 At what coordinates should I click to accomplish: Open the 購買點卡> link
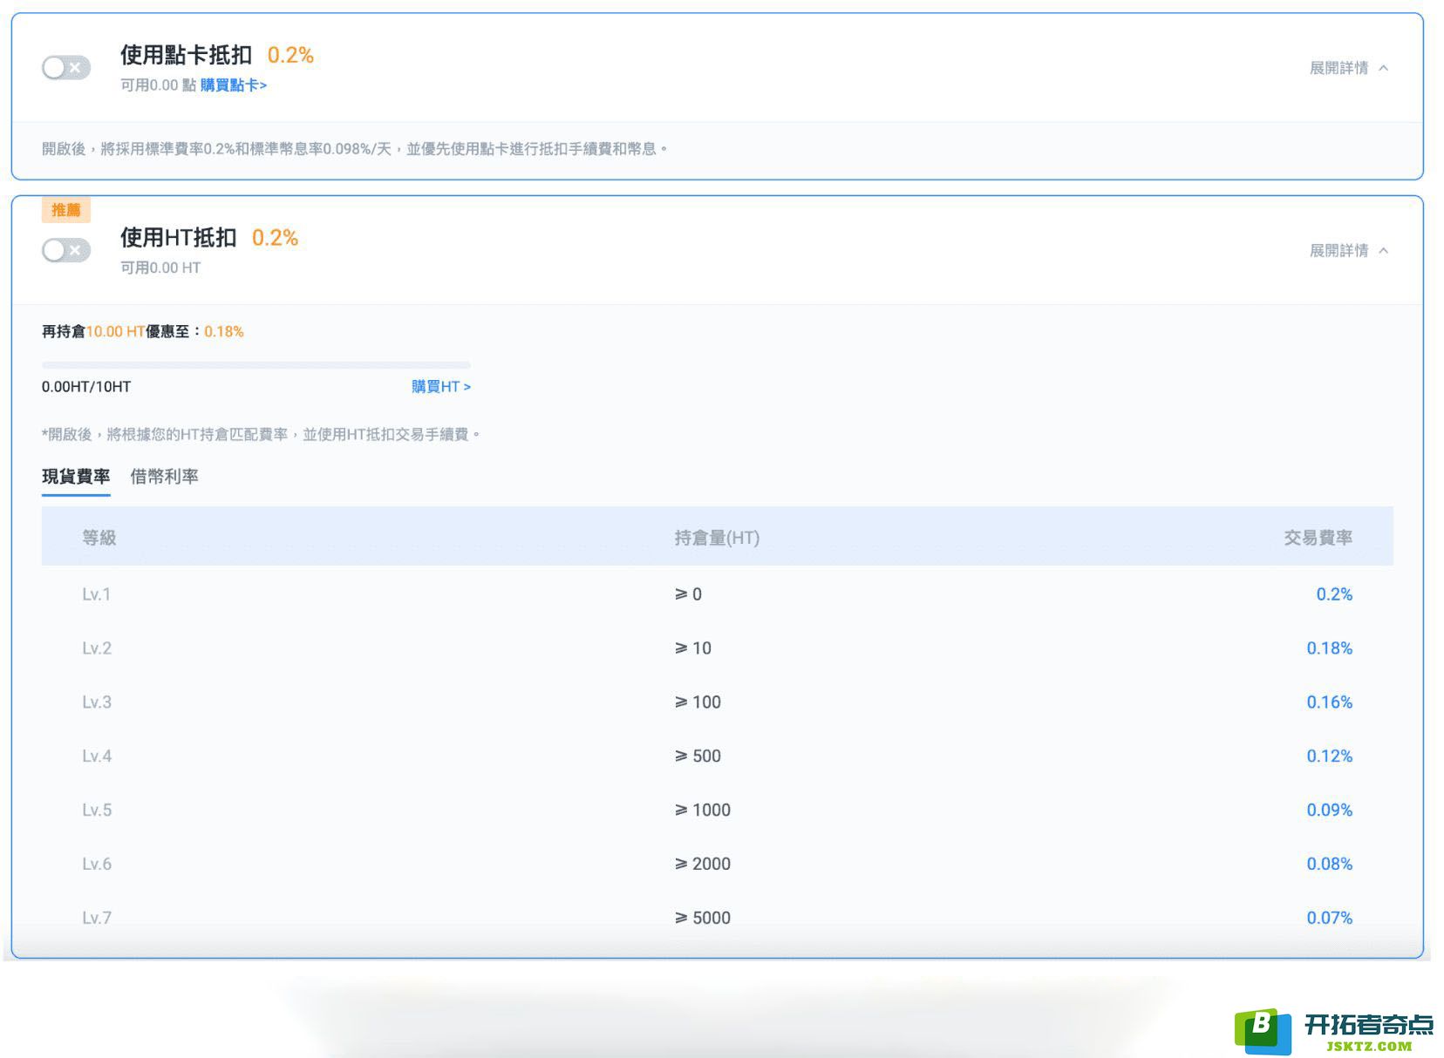[x=234, y=85]
